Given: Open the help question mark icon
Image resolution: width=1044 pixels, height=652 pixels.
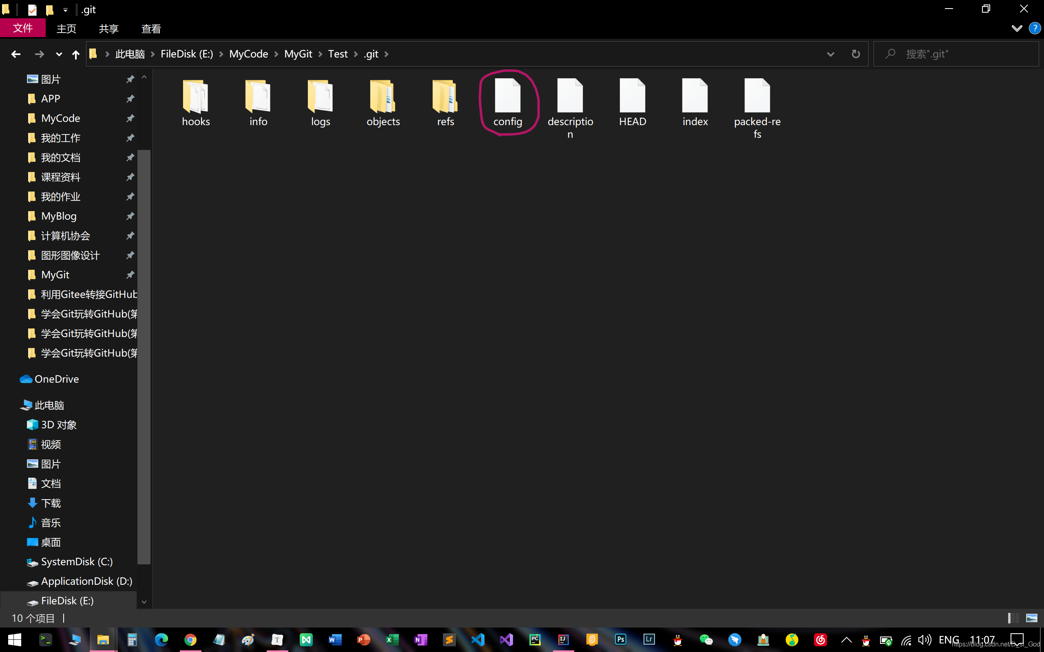Looking at the screenshot, I should coord(1034,29).
